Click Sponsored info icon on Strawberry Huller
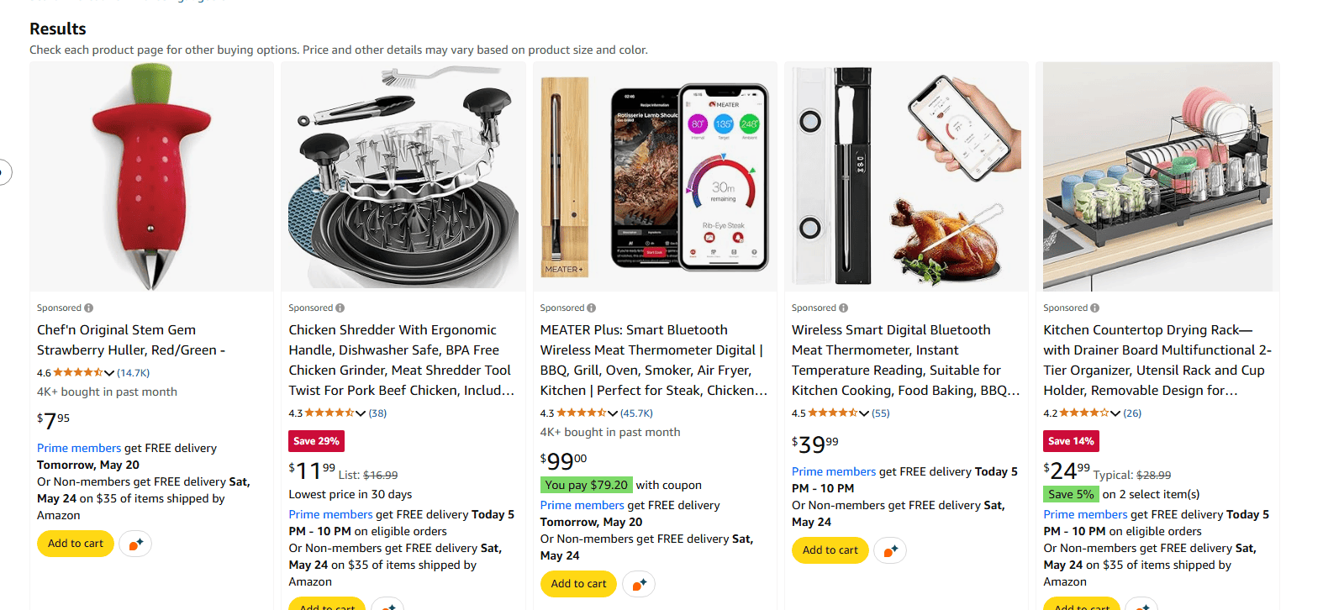The image size is (1323, 610). pos(89,308)
